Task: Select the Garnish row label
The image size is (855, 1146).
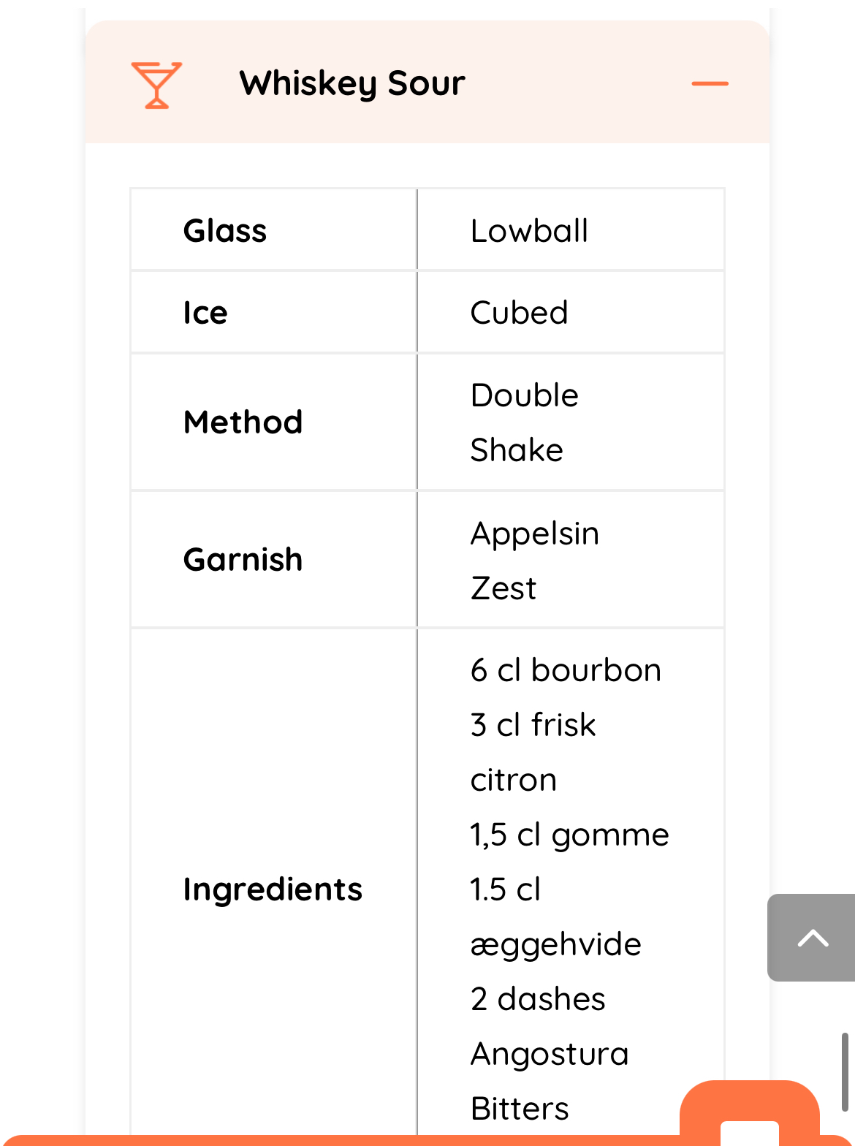Action: click(243, 560)
